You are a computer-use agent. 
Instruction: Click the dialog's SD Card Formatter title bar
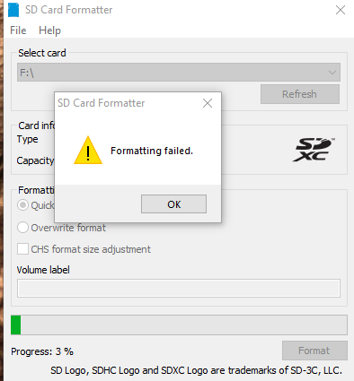click(x=128, y=103)
